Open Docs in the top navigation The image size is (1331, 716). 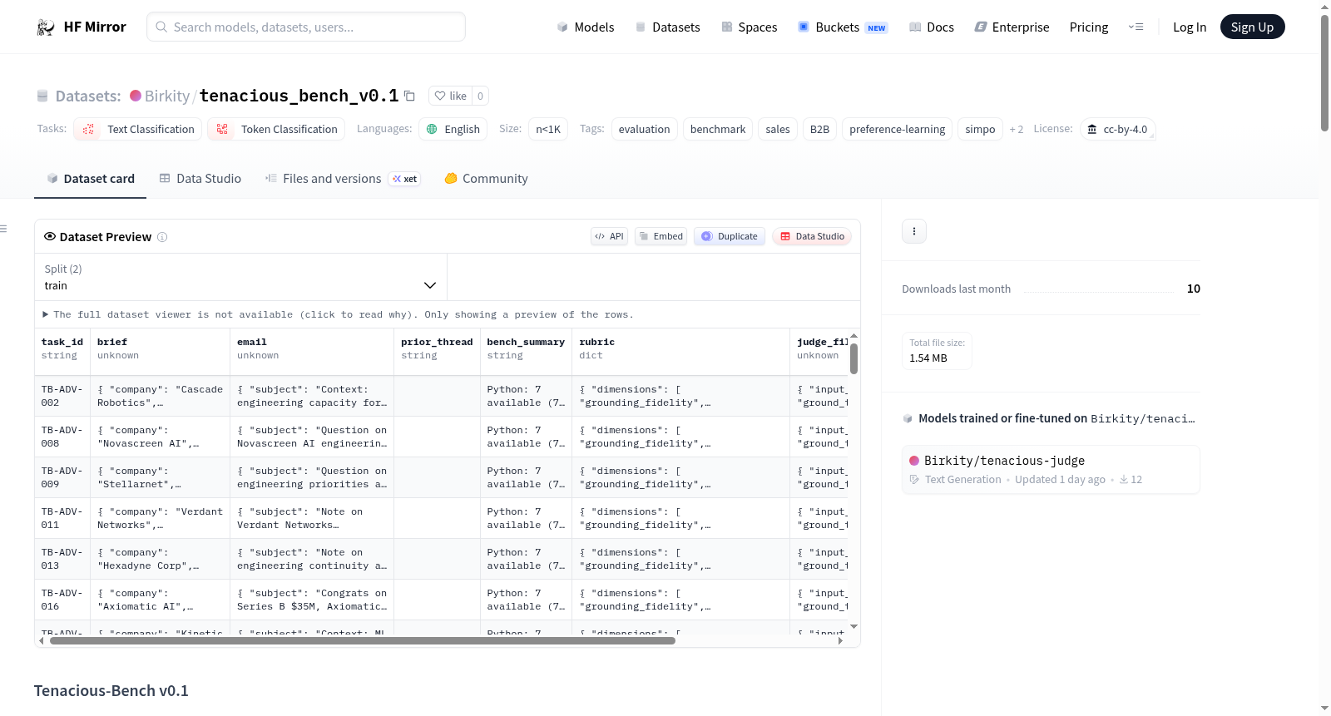point(932,27)
